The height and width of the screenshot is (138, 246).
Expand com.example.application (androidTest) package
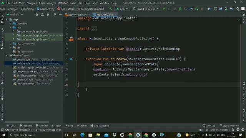tap(14, 35)
